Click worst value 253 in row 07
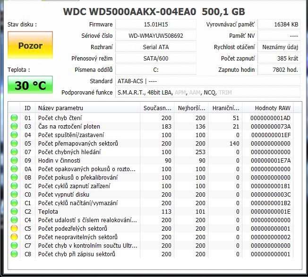Viewport: 308px width, 277px height. [x=200, y=152]
